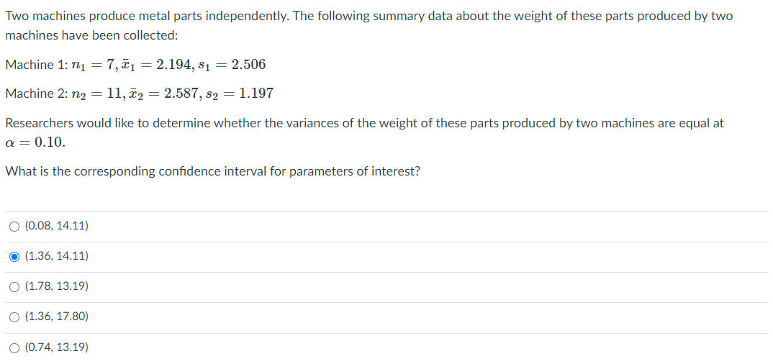The width and height of the screenshot is (773, 364).
Task: Click the 'What is the corresponding confidence interval' question
Action: [x=213, y=172]
